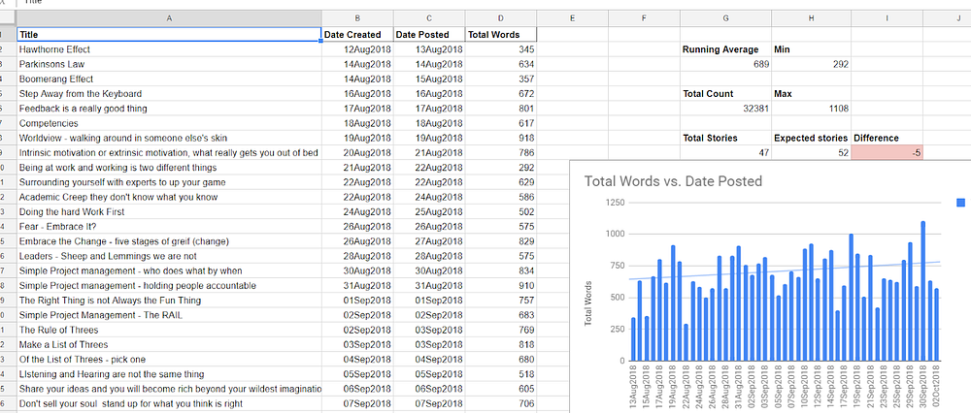971x413 pixels.
Task: Click the 'Total Count' label cell
Action: tap(725, 94)
